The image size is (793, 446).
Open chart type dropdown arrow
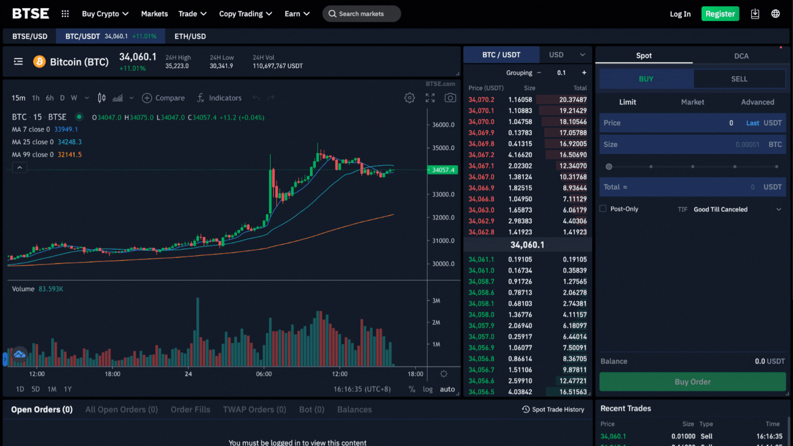point(131,98)
